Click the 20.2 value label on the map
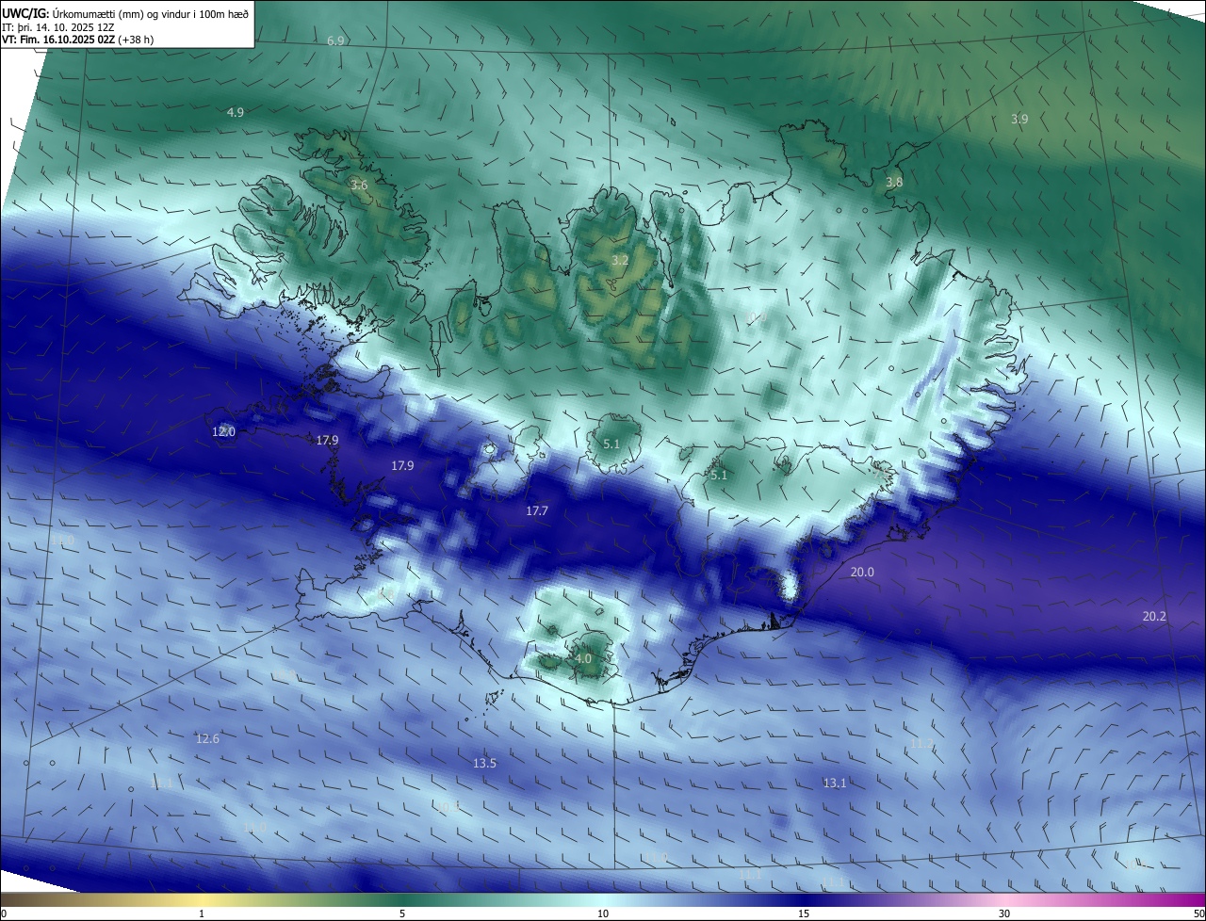Screen dimensions: 1206x921 [x=1154, y=616]
